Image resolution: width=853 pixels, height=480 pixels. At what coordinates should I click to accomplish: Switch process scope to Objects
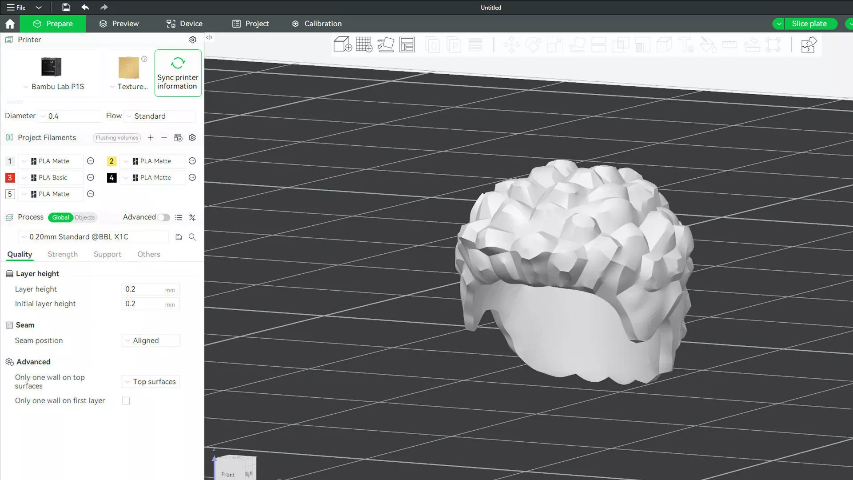pos(84,217)
